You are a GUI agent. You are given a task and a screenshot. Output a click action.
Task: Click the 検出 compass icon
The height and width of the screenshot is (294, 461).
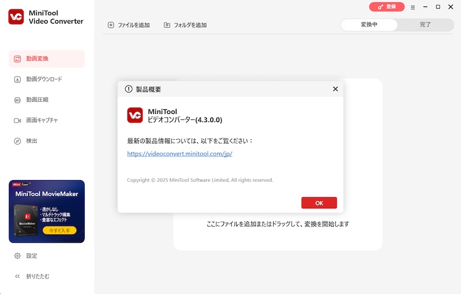coord(17,141)
